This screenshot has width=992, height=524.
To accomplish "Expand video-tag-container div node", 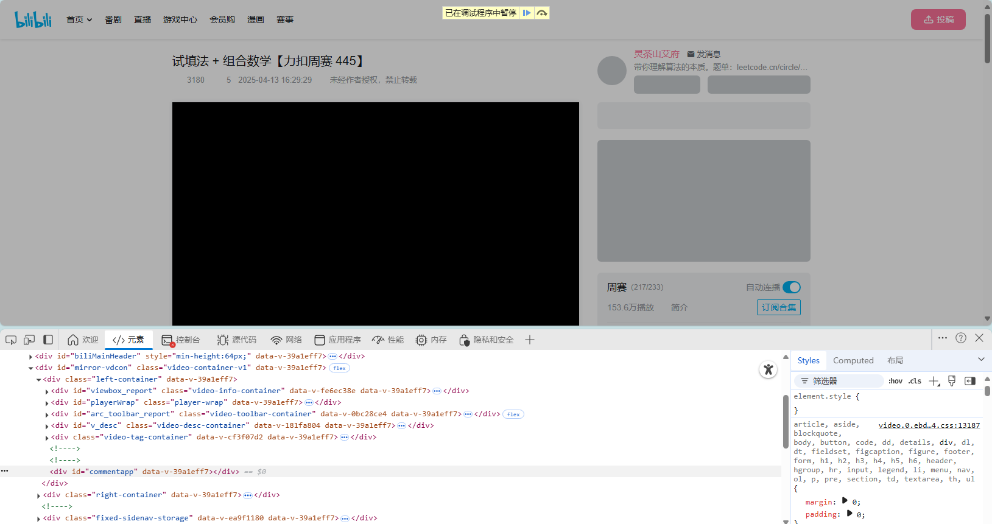I will tap(46, 438).
